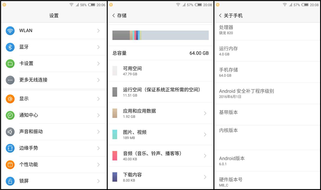Open 个性功能 via its orange icon
321x190 pixels.
click(10, 165)
